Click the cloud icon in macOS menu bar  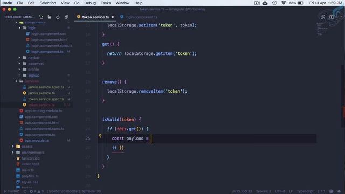[265, 3]
